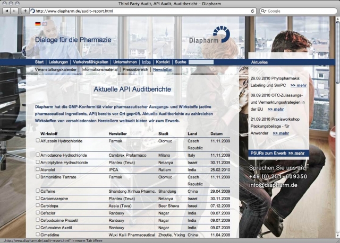Click the date 29.04.2009

click(220, 191)
